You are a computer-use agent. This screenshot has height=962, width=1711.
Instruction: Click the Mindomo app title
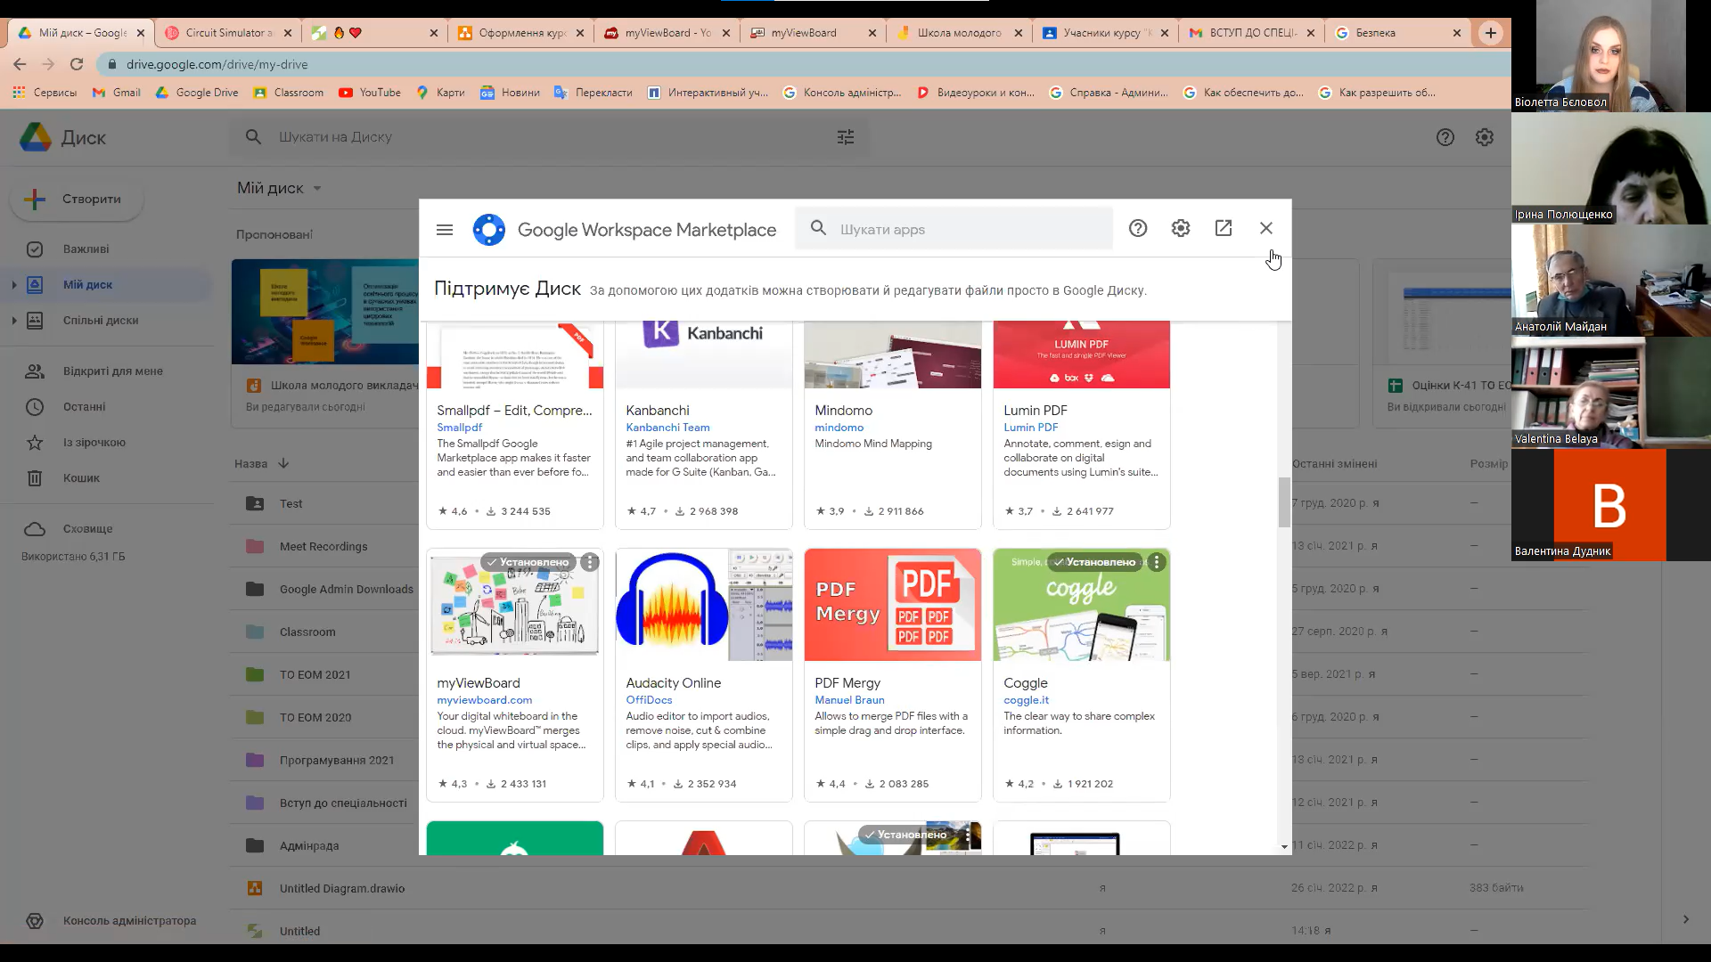tap(843, 411)
